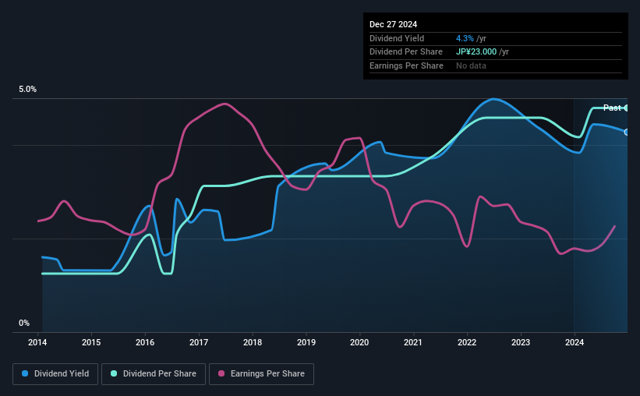Viewport: 640px width, 396px height.
Task: Toggle the Dividend Yield legend button
Action: click(x=55, y=374)
